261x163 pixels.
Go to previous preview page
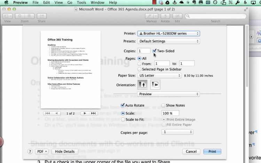click(x=56, y=113)
